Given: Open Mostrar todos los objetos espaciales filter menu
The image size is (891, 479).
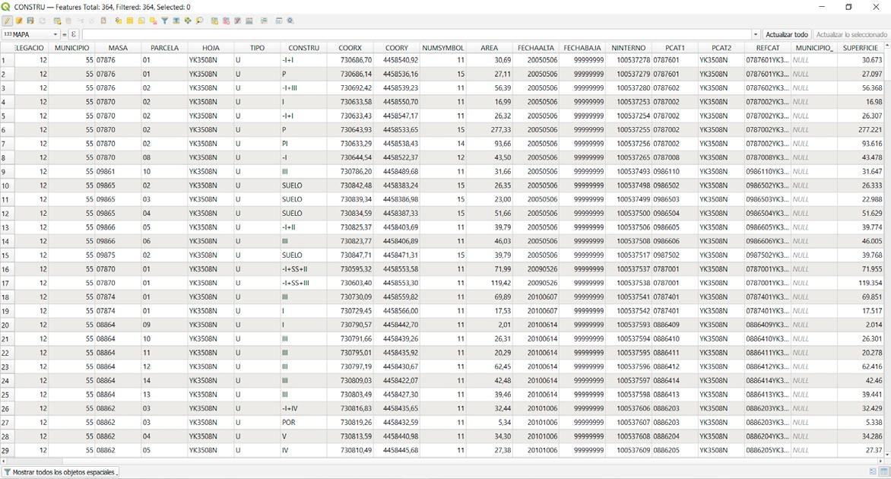Looking at the screenshot, I should 60,472.
